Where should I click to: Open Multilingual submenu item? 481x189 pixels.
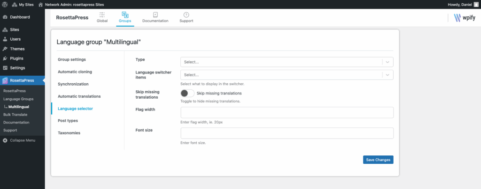pyautogui.click(x=19, y=107)
